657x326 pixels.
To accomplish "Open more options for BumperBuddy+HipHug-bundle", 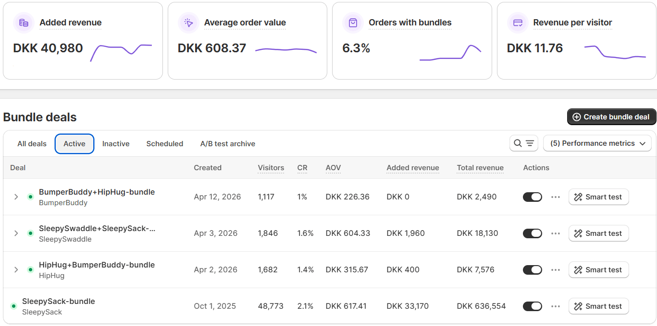I will (x=556, y=197).
